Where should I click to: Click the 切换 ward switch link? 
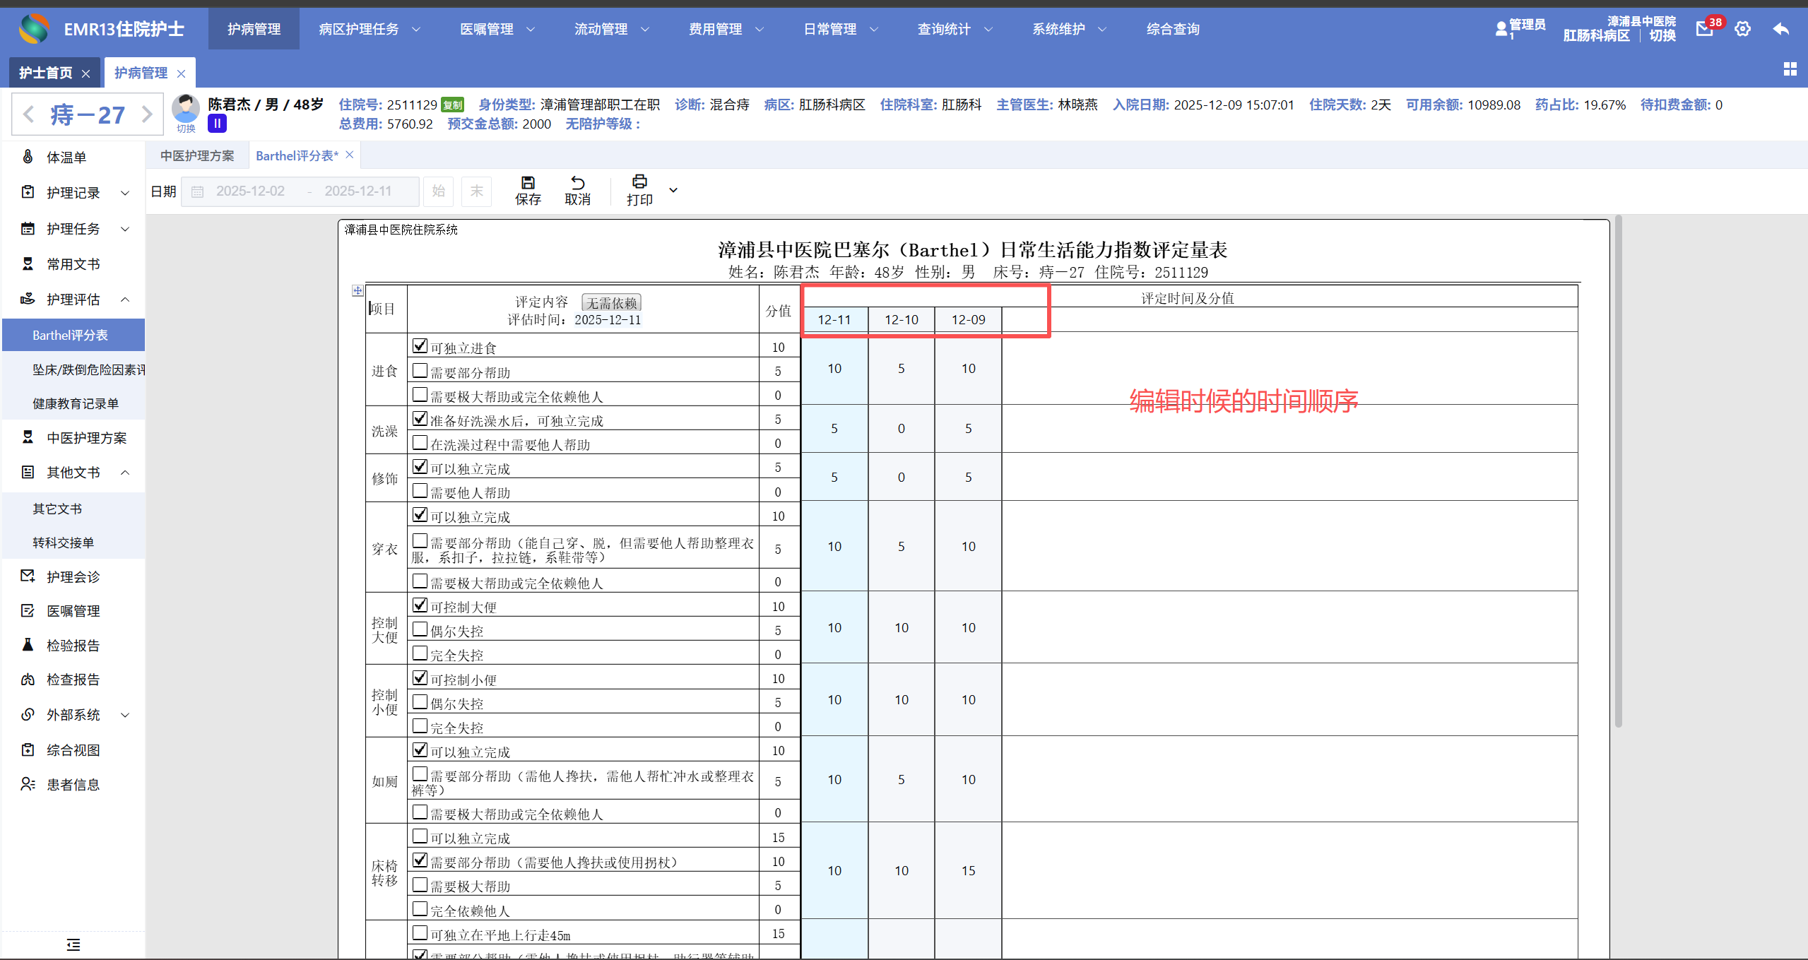(x=1662, y=36)
